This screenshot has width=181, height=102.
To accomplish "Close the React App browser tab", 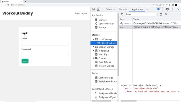I will [22, 2].
